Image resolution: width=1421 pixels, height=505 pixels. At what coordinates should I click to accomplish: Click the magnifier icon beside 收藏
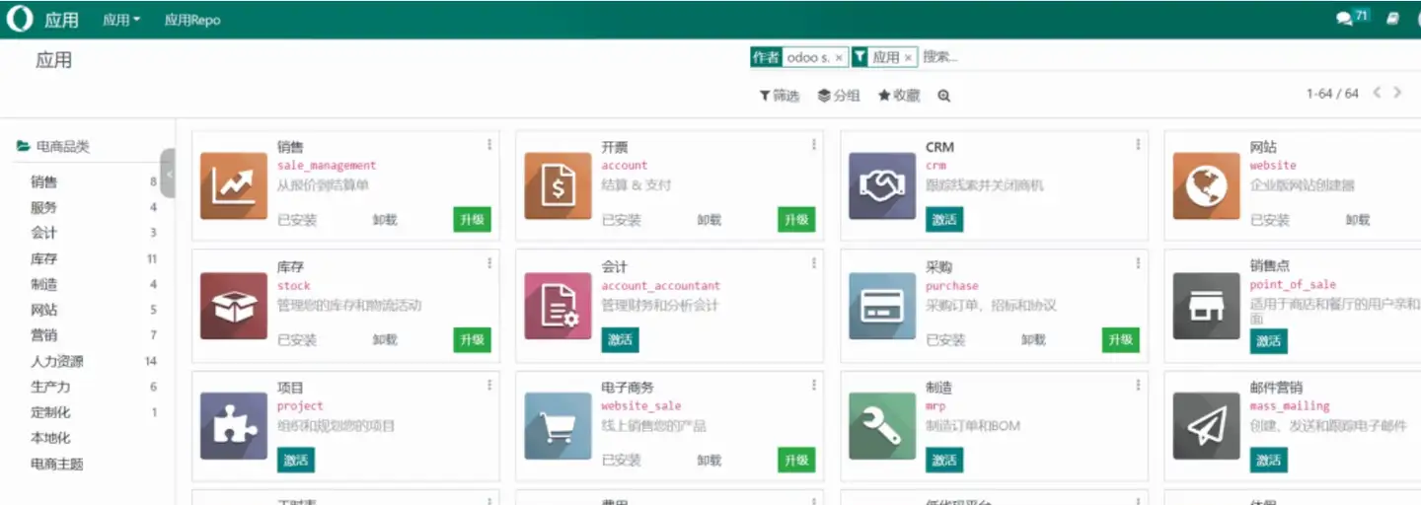(944, 96)
